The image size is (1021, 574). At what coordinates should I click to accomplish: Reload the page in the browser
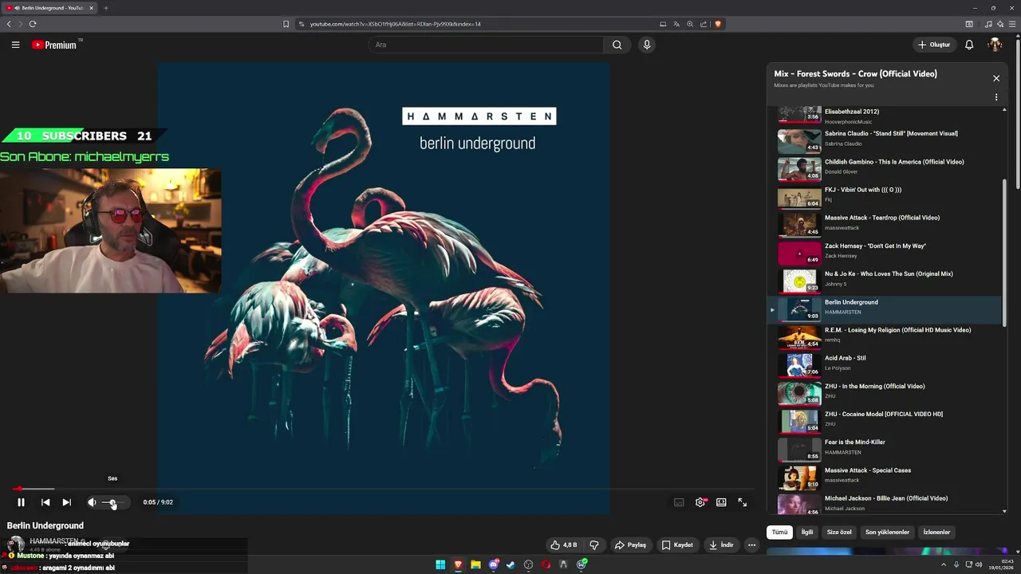point(33,24)
